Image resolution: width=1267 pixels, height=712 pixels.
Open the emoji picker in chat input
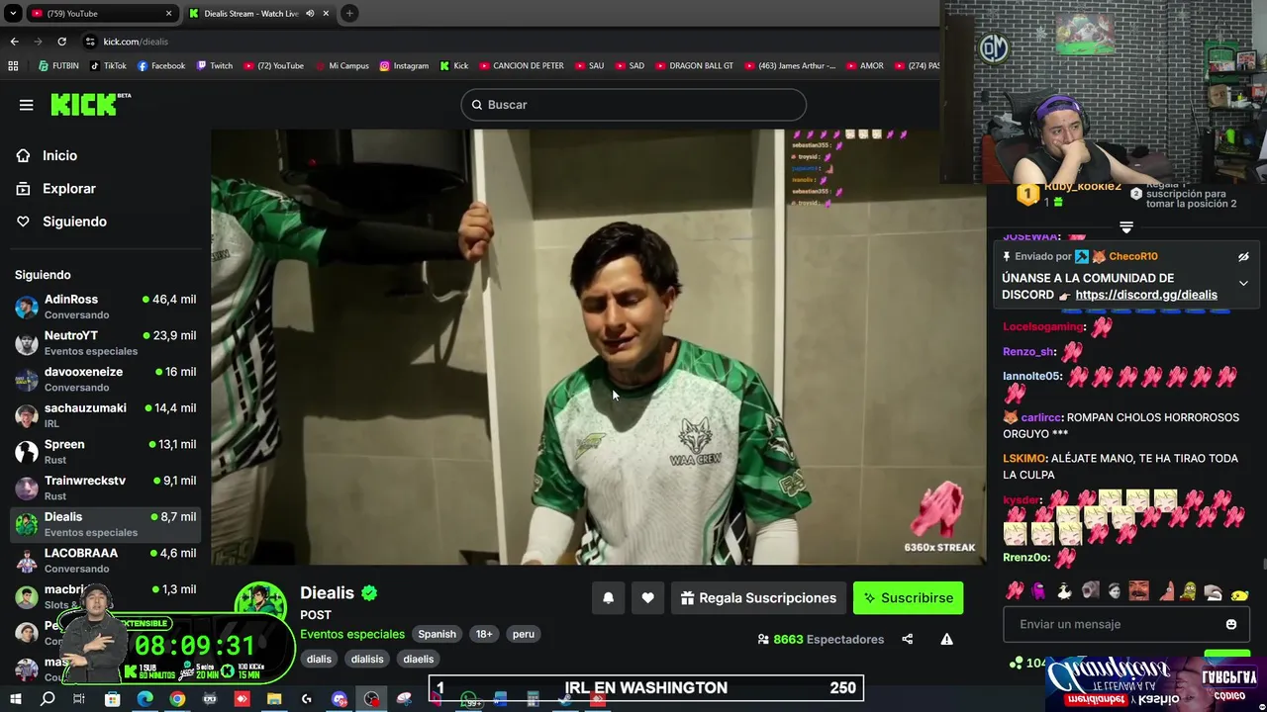[1231, 624]
